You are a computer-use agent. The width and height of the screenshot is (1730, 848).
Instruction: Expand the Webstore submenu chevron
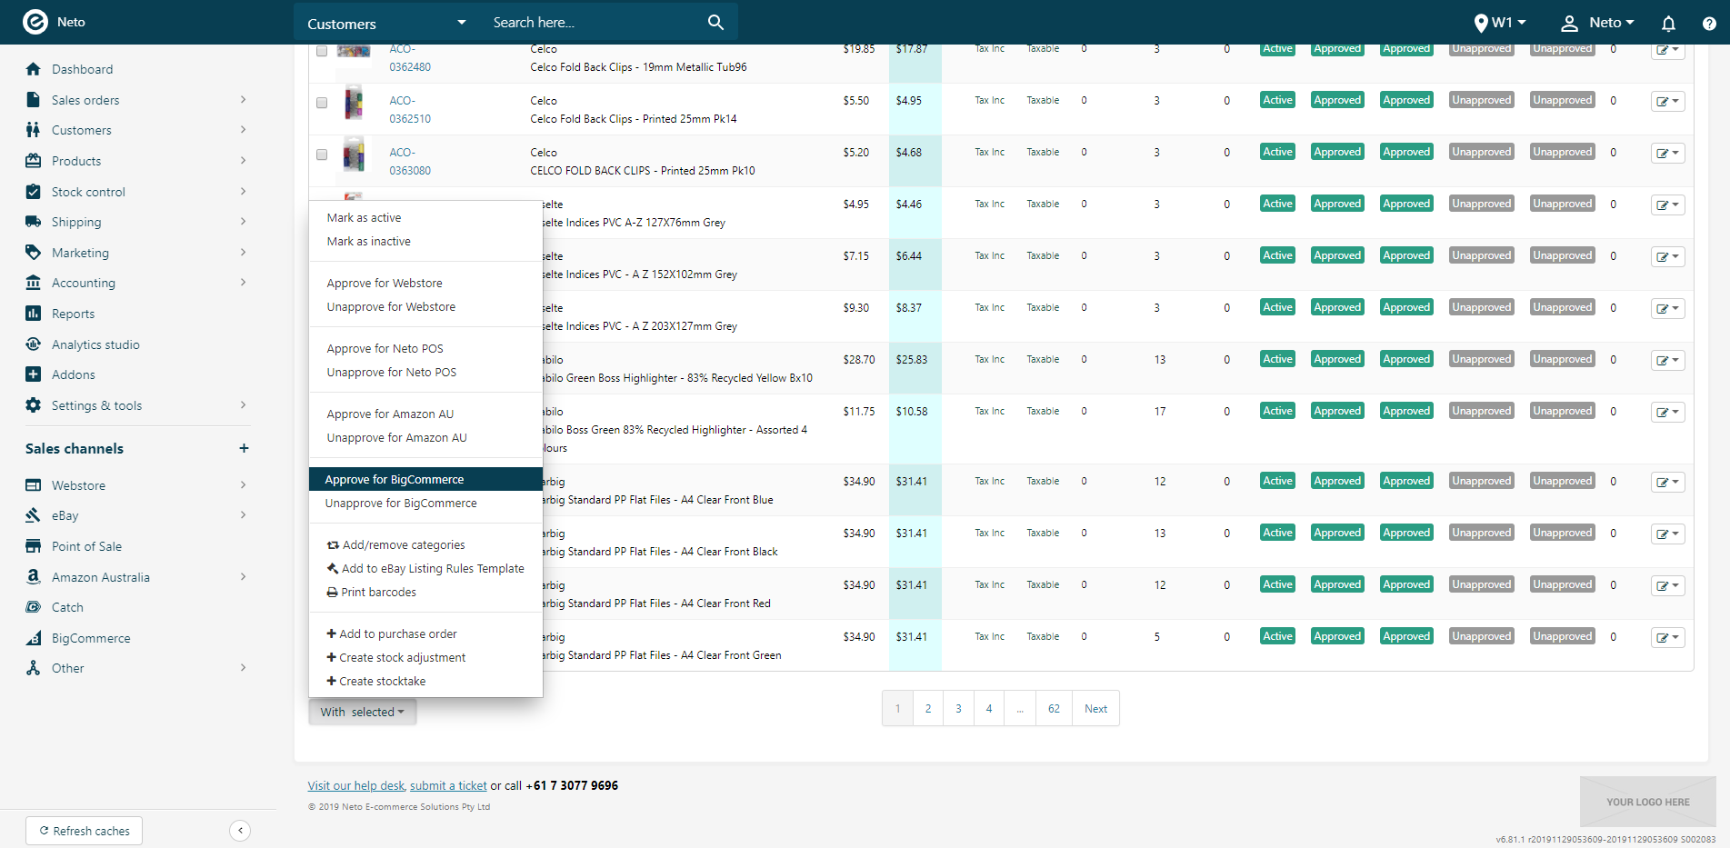243,484
